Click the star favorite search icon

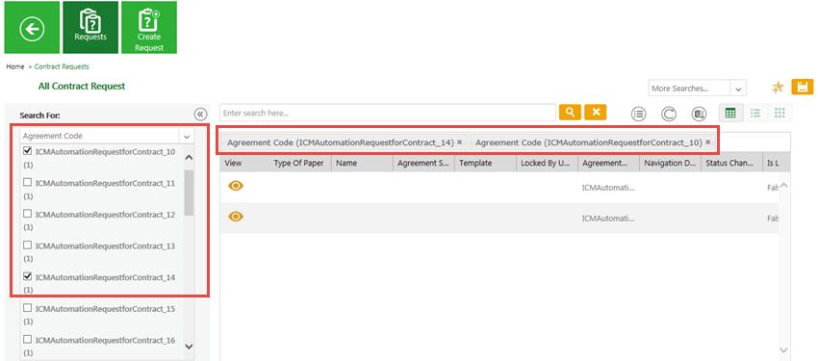778,88
